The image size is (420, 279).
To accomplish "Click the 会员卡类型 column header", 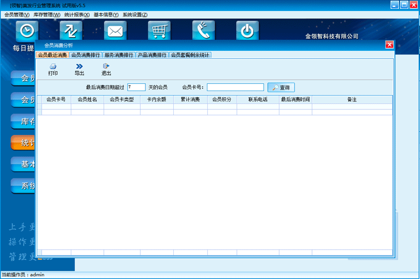I will [x=122, y=99].
